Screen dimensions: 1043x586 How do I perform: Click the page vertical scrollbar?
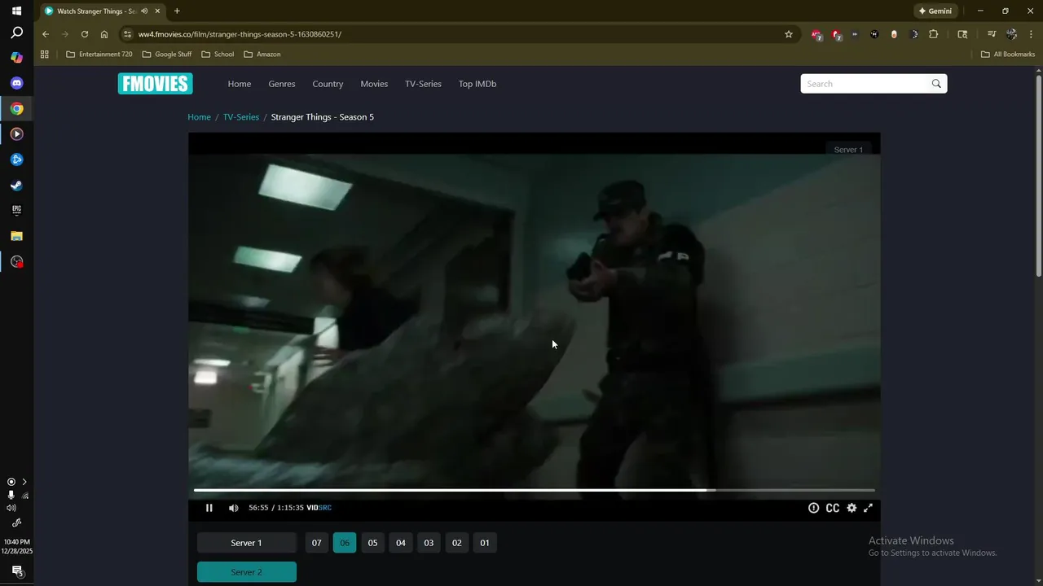tap(1038, 177)
